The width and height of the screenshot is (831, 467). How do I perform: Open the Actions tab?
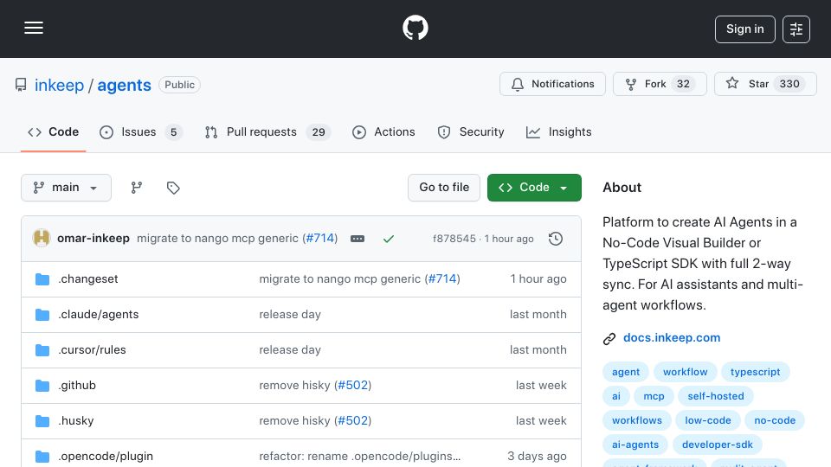pos(383,131)
